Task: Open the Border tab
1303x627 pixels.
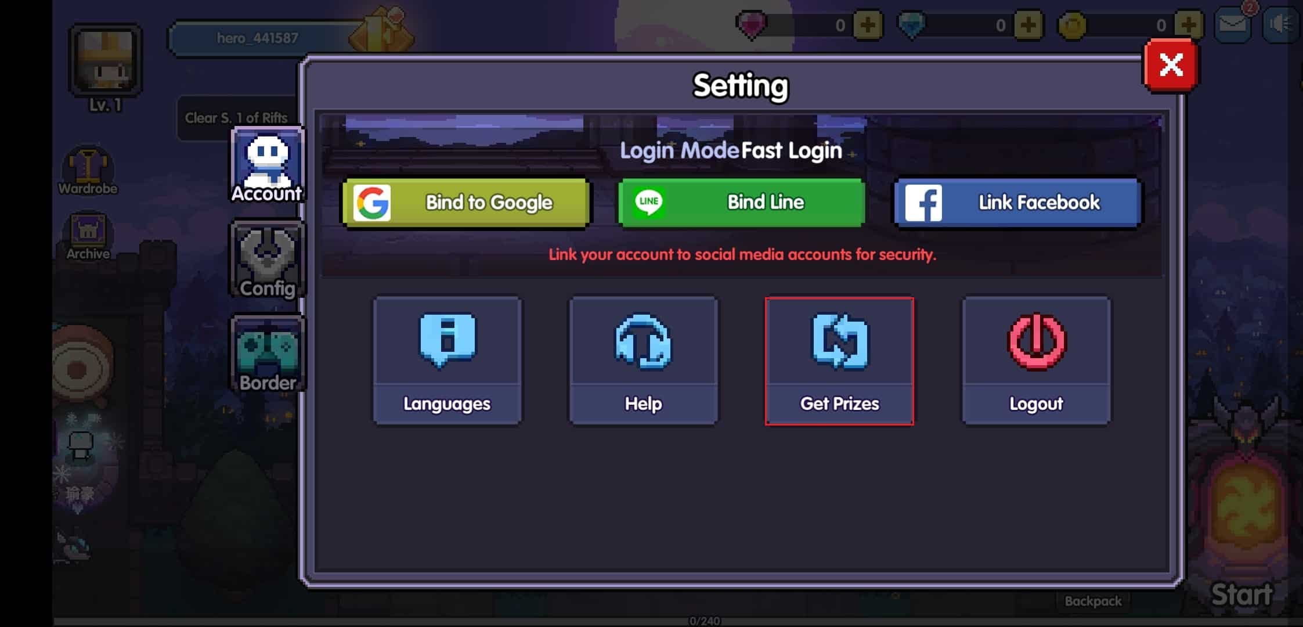Action: point(267,354)
